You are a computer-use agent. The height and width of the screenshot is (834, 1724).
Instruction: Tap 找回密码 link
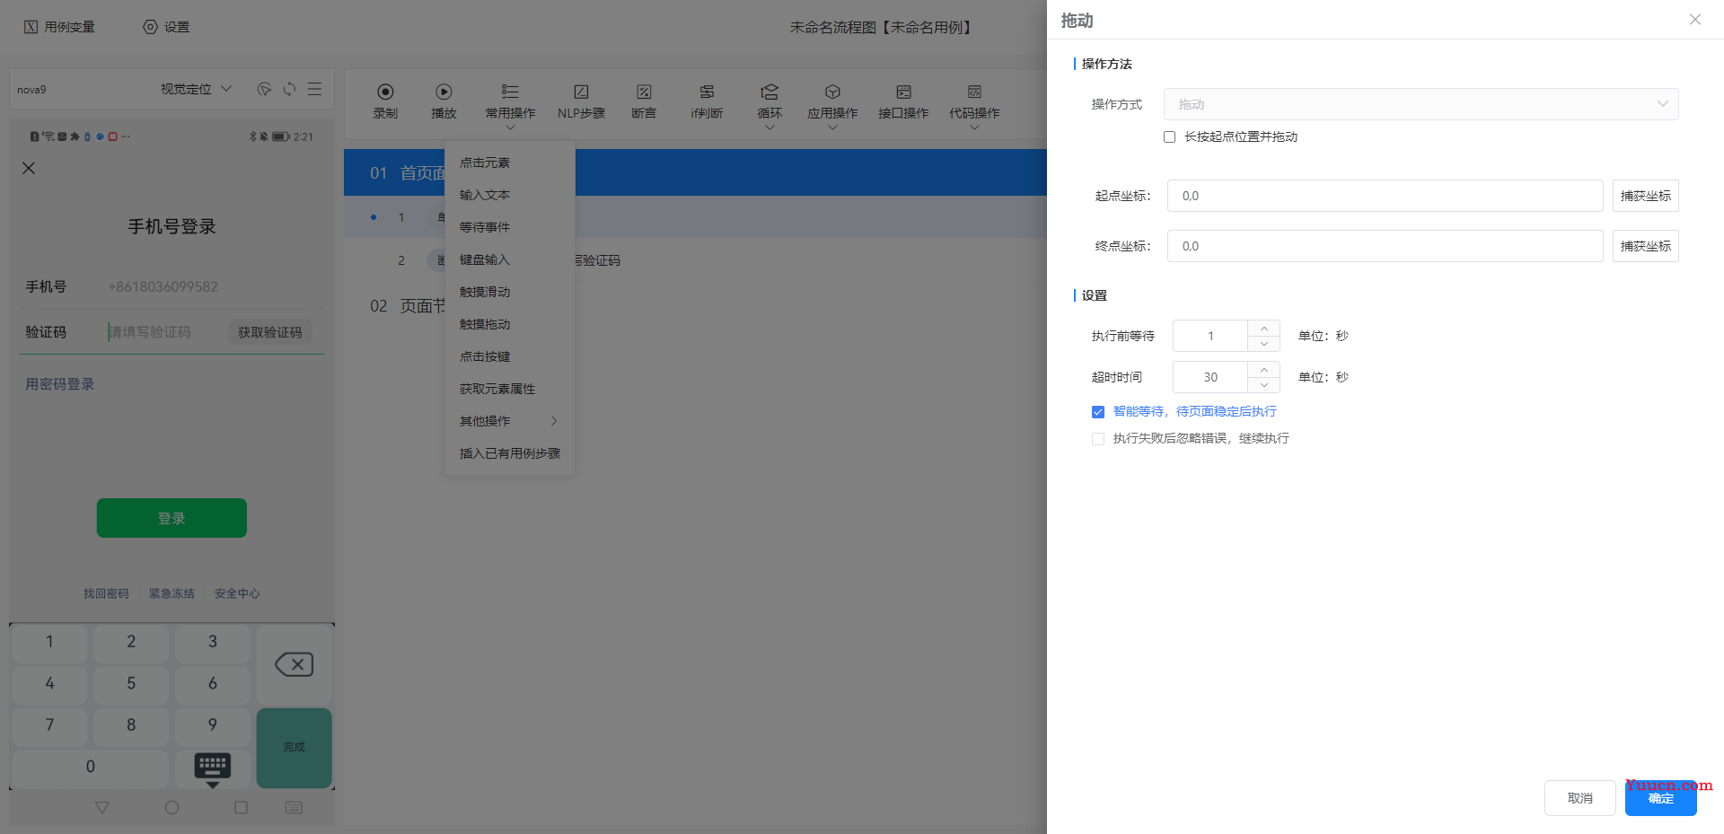(x=106, y=593)
